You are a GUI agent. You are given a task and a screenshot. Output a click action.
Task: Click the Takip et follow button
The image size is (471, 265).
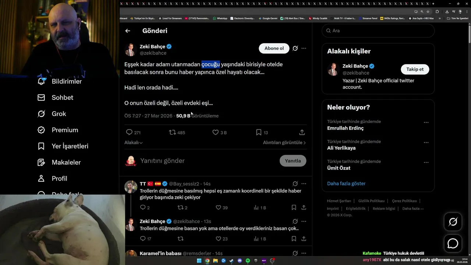pos(415,69)
